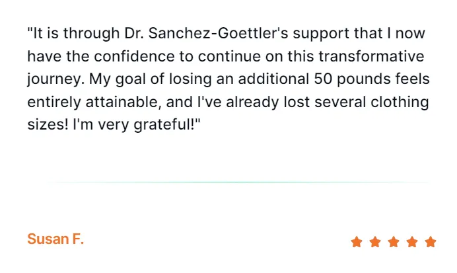Image resolution: width=457 pixels, height=273 pixels.
Task: Click the word 'additional' in the quote
Action: click(273, 79)
